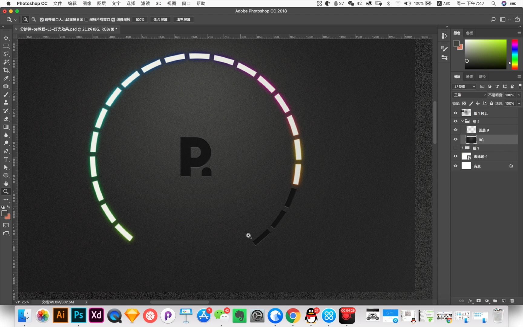The width and height of the screenshot is (523, 327).
Task: Toggle Quick Mask mode
Action: point(6,225)
